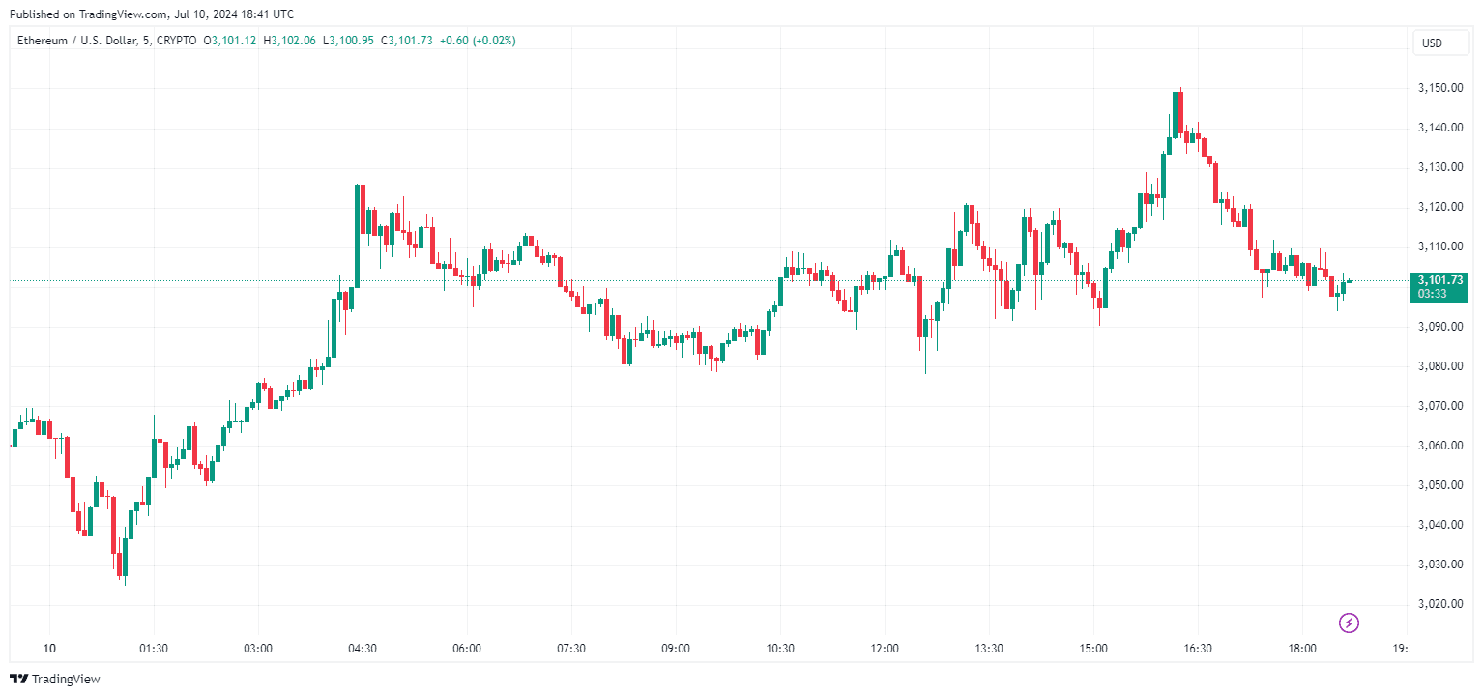Click the 3,040.00 price axis label
This screenshot has width=1483, height=696.
[x=1439, y=525]
